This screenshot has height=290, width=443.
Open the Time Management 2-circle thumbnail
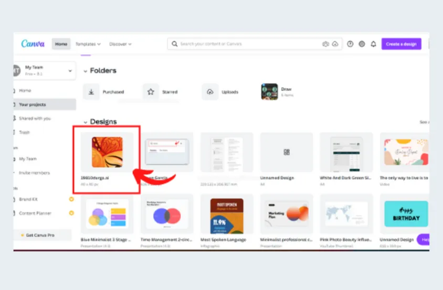[x=167, y=214]
